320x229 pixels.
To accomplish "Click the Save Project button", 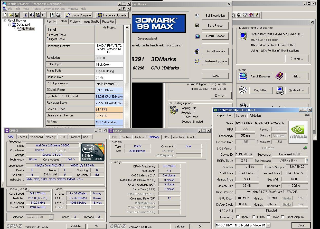I will click(x=215, y=26).
